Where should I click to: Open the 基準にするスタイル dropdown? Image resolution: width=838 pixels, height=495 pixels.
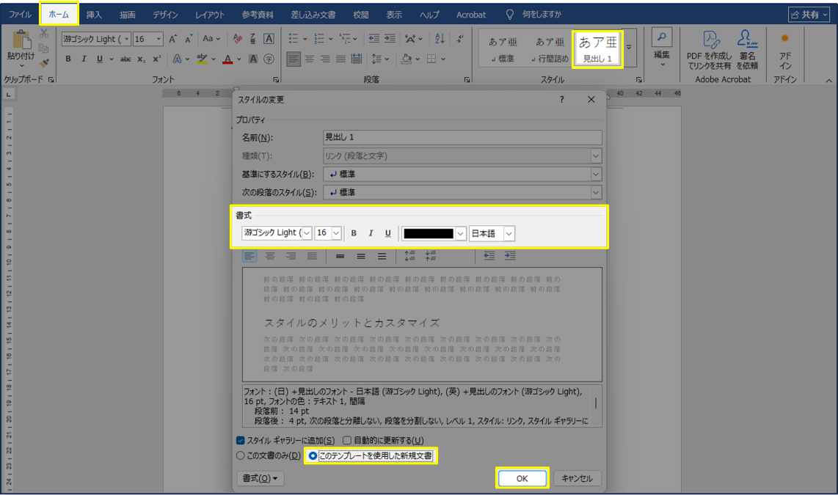tap(595, 174)
